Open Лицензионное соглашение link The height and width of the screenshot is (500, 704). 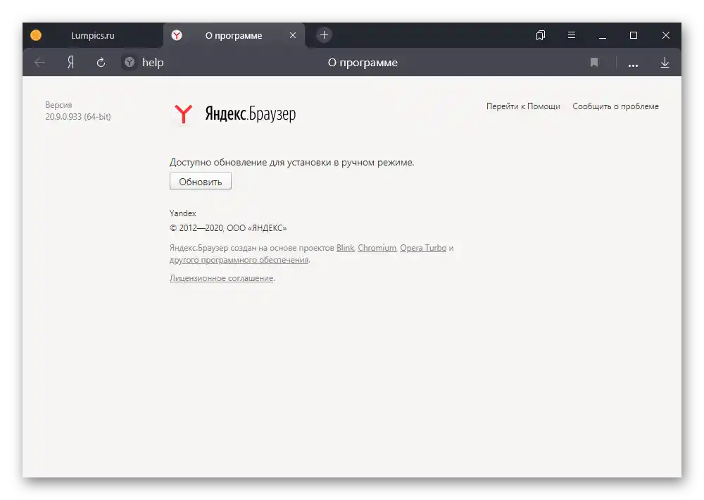221,278
